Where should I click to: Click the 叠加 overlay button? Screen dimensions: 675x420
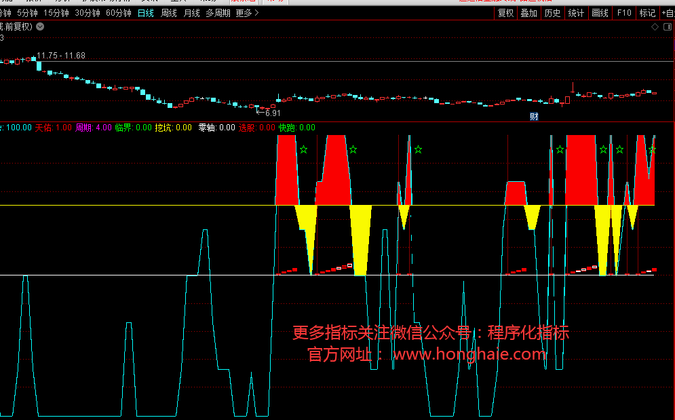528,13
